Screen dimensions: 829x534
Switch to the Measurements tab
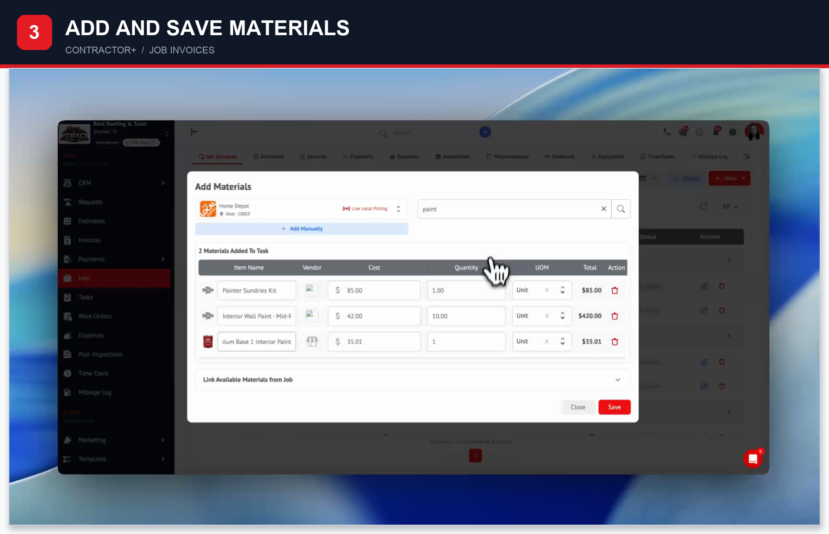(x=507, y=157)
